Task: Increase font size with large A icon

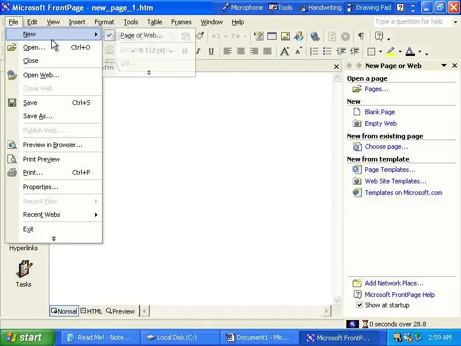Action: click(284, 51)
